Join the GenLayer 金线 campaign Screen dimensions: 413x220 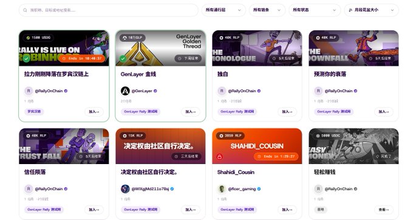pos(191,112)
